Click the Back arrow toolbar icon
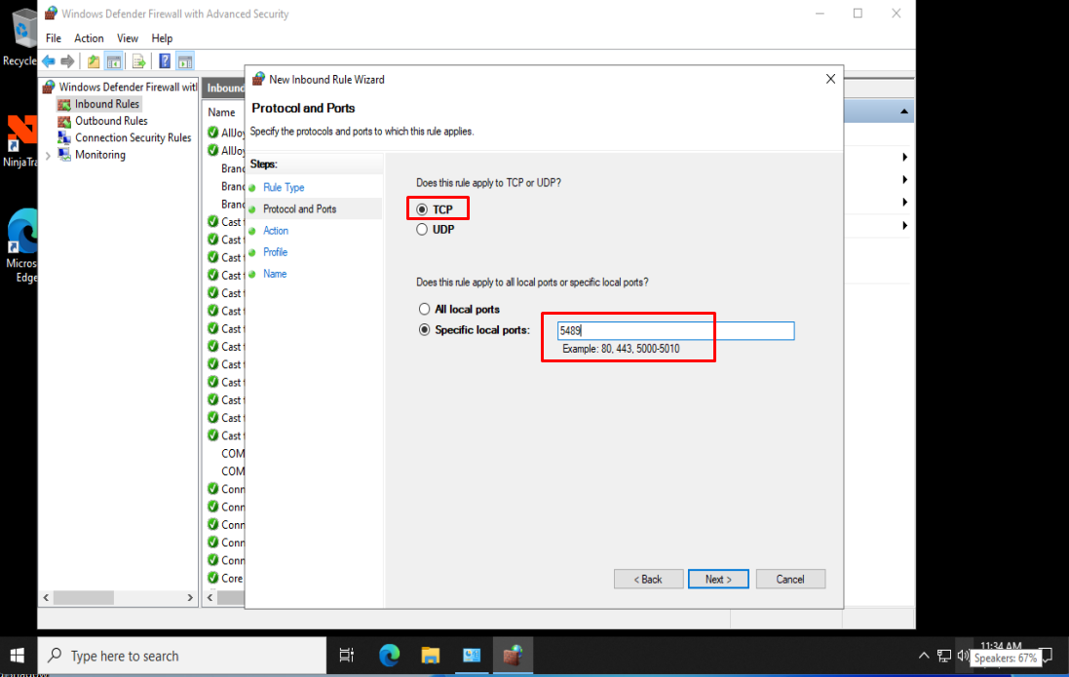Viewport: 1069px width, 677px height. point(49,61)
